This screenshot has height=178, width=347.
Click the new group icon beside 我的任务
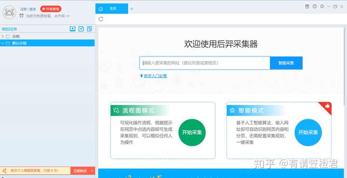(90, 29)
